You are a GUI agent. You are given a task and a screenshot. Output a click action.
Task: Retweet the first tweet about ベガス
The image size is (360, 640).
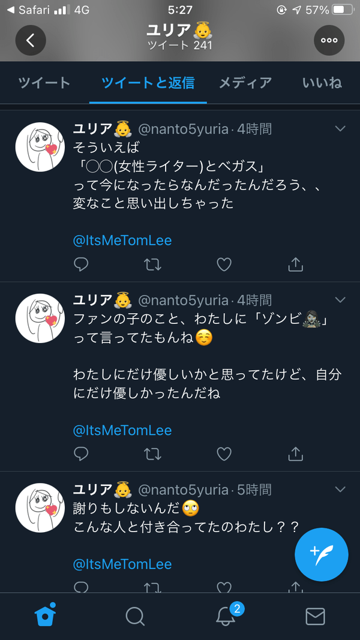pos(152,264)
